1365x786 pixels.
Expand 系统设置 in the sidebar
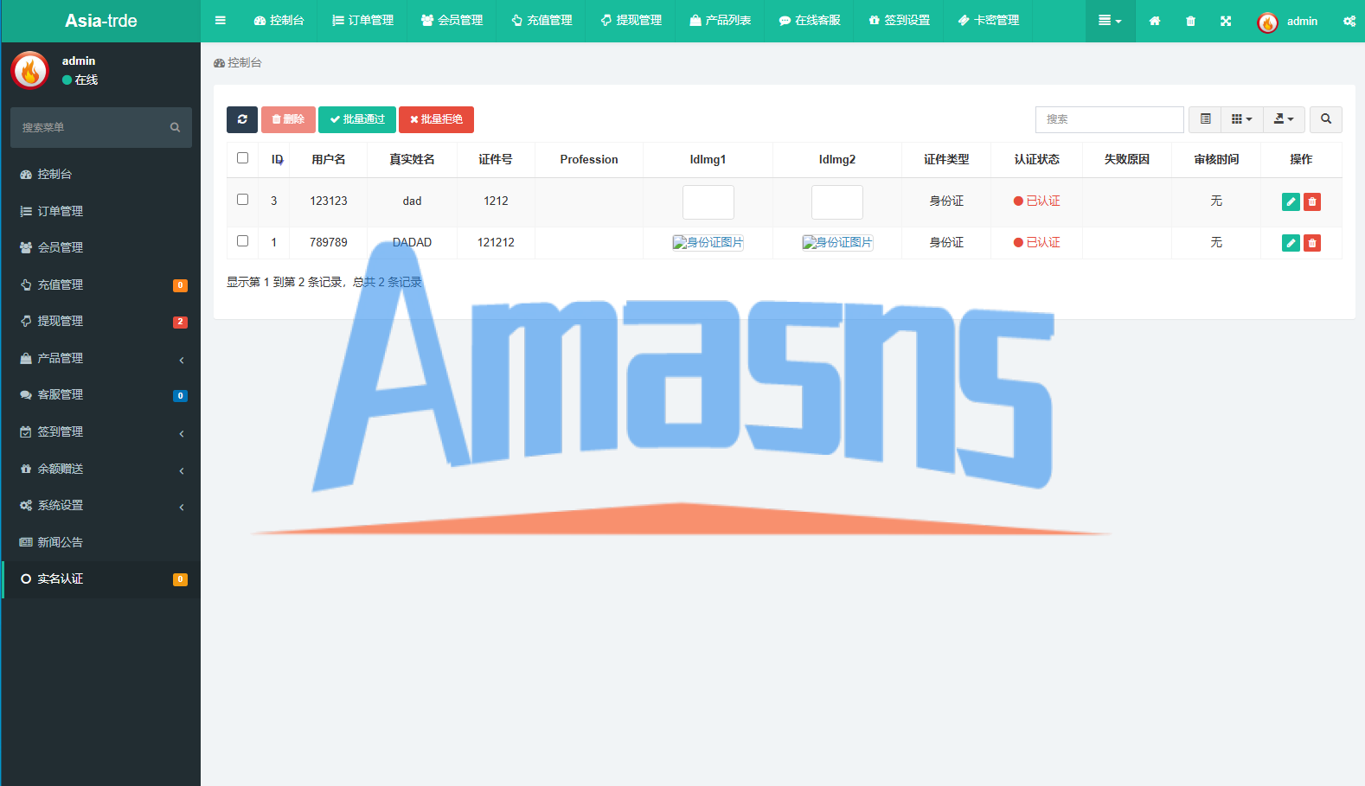click(101, 505)
